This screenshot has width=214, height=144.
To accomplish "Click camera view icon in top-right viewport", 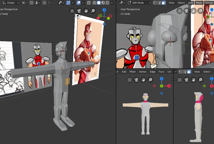I will [x=186, y=11].
